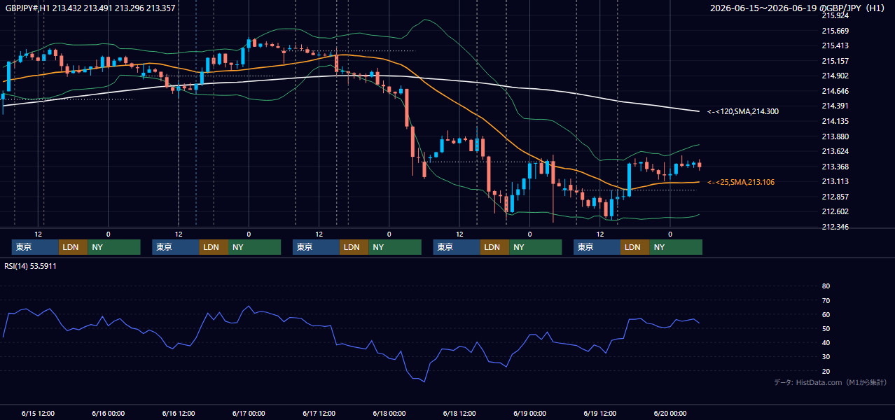895x420 pixels.
Task: Select the 120 SMA 214.300 label
Action: click(x=742, y=111)
